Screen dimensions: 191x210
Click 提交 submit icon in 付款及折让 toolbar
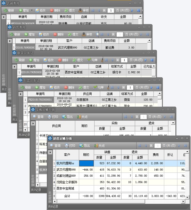(x=81, y=88)
